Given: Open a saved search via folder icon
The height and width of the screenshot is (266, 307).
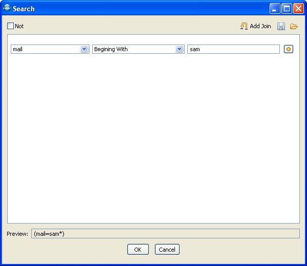Looking at the screenshot, I should tap(294, 26).
